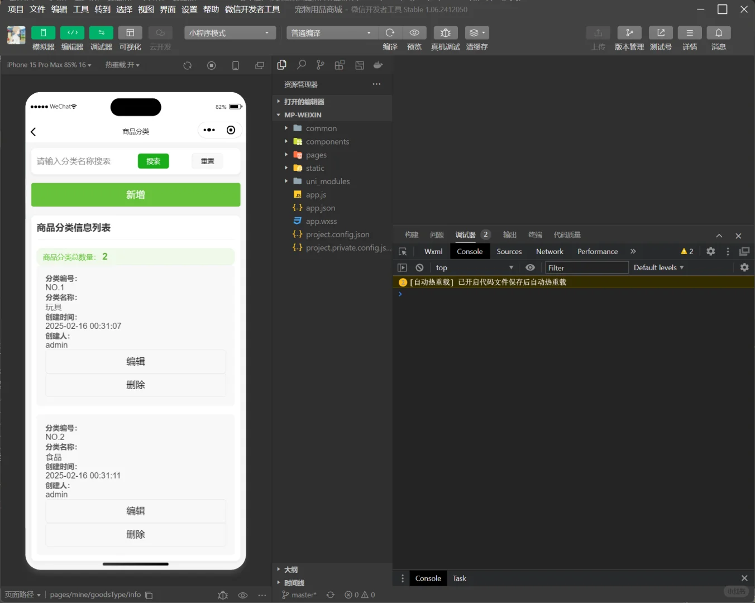Image resolution: width=755 pixels, height=603 pixels.
Task: Switch to the Sources tab
Action: (509, 252)
